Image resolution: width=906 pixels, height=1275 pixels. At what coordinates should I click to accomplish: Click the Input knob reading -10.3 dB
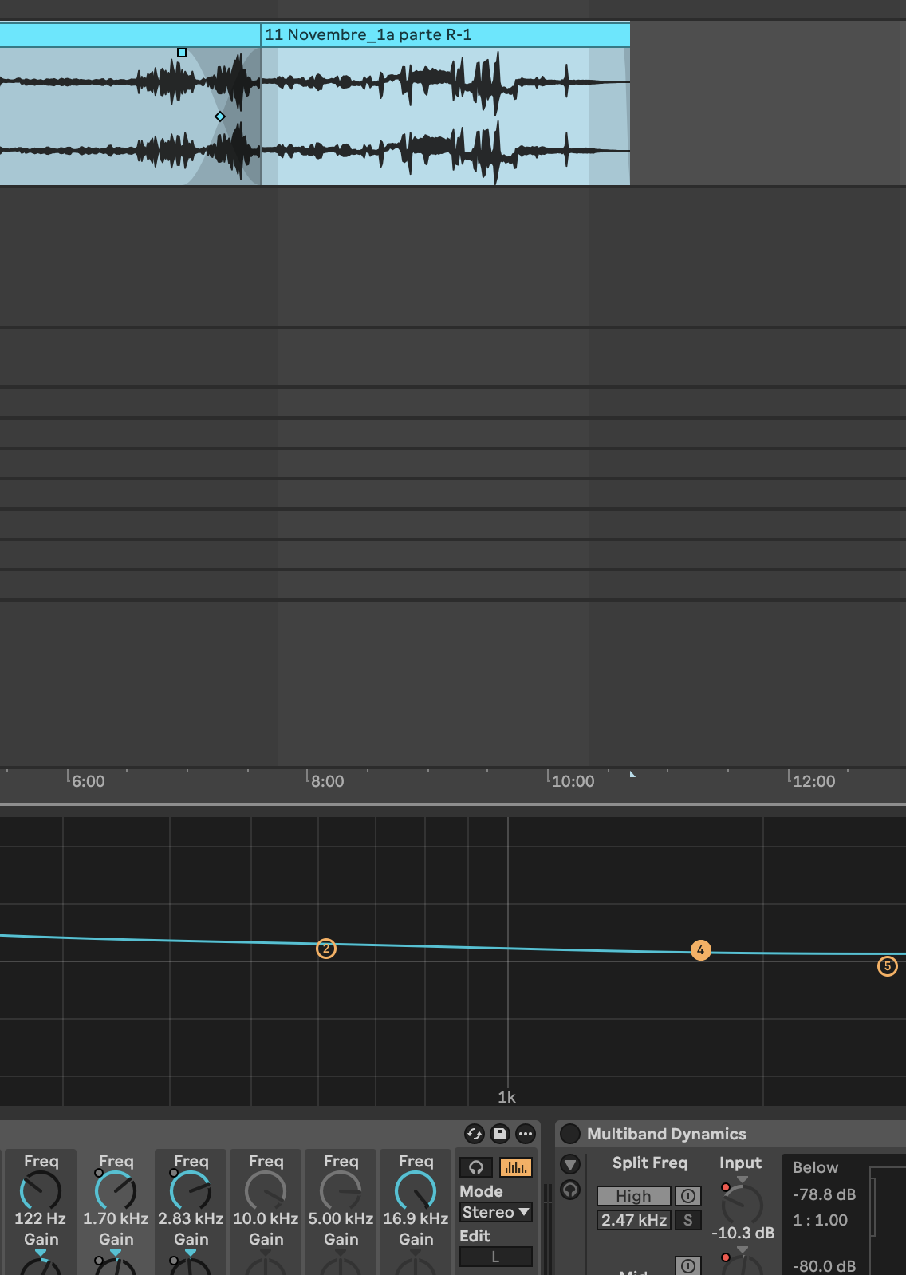click(x=743, y=1204)
